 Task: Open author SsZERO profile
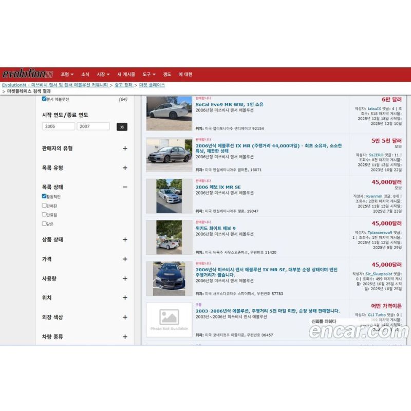pyautogui.click(x=376, y=155)
